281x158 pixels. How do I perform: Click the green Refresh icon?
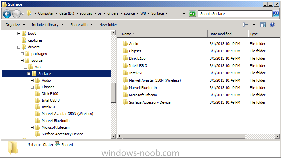[192, 14]
